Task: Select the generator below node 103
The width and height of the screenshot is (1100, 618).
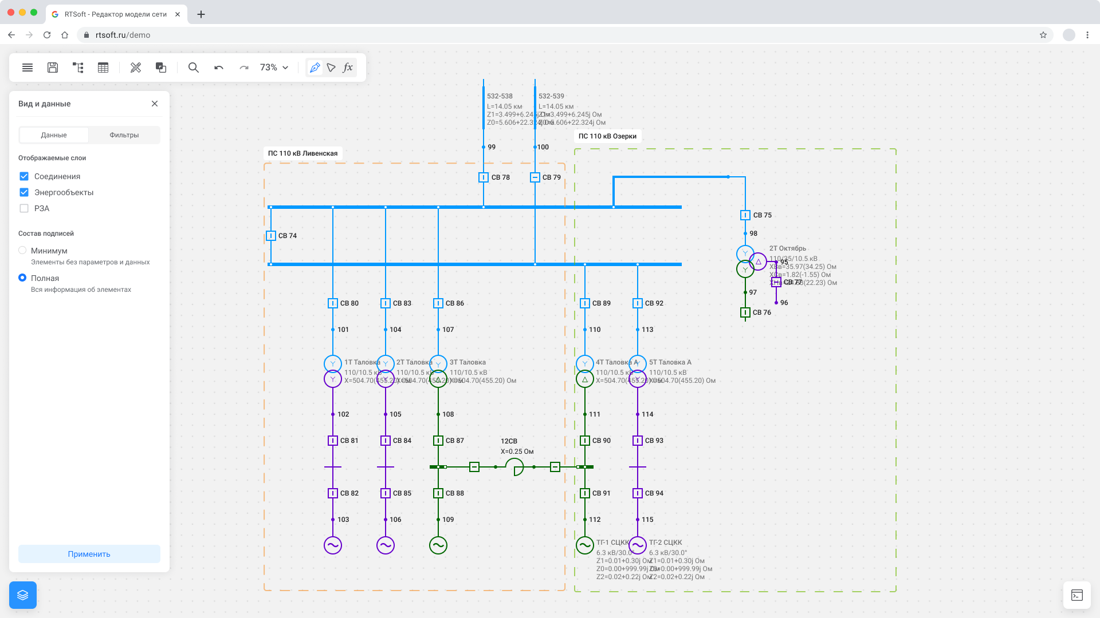Action: pos(333,545)
